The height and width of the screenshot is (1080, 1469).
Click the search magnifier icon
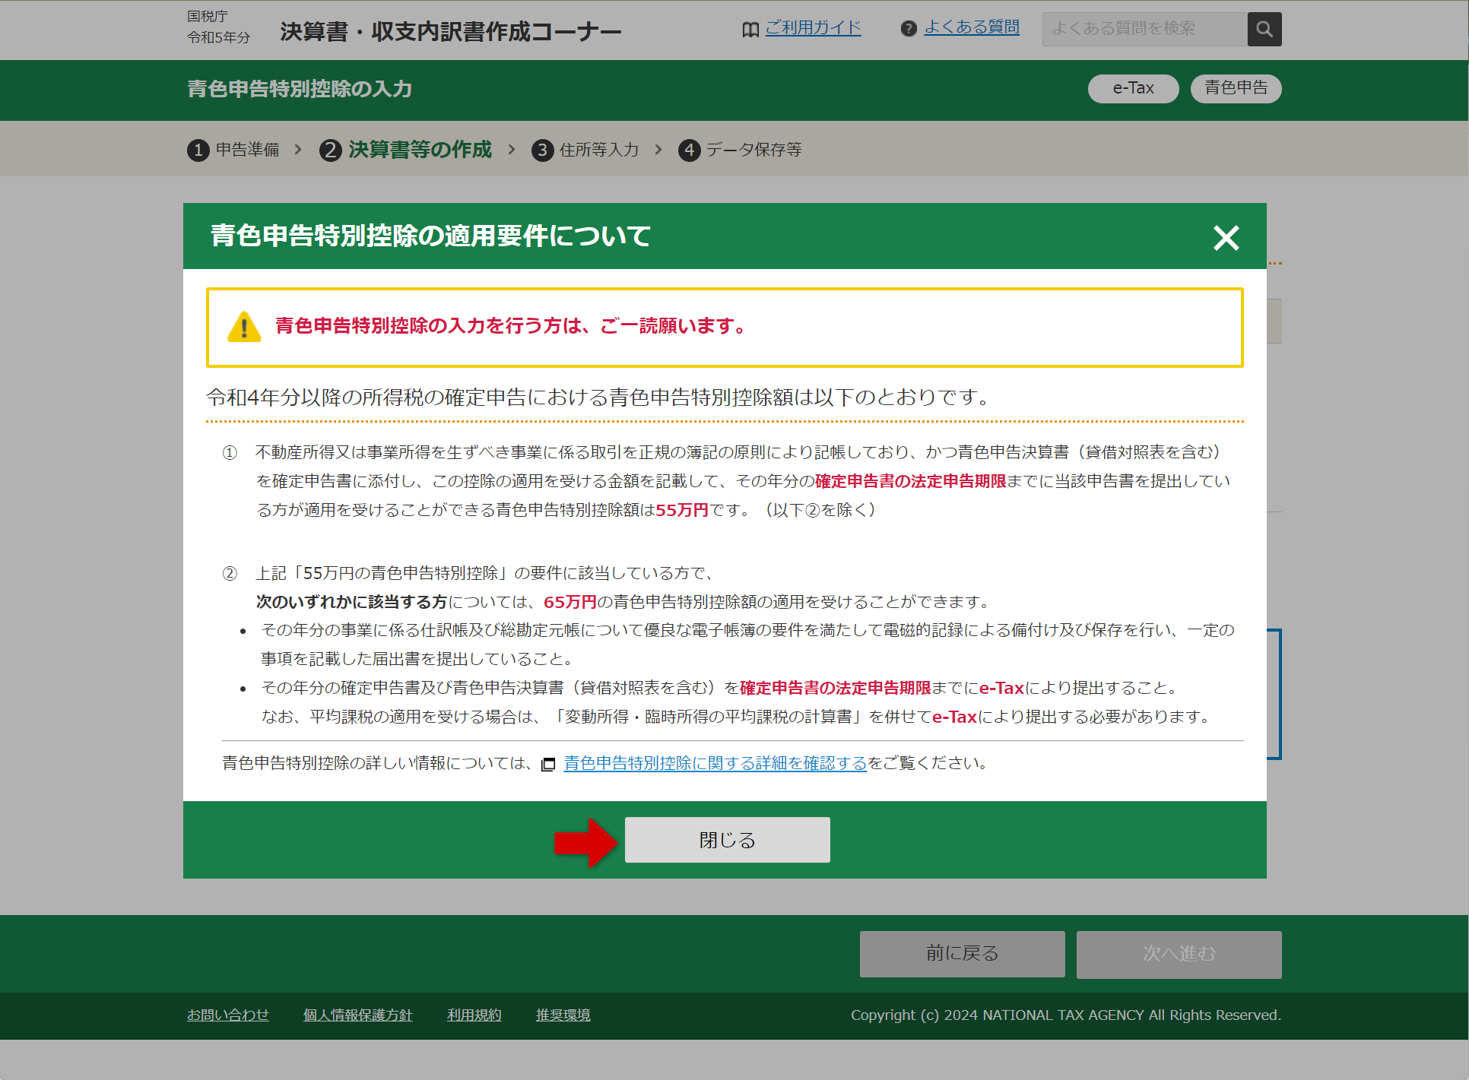[x=1264, y=29]
